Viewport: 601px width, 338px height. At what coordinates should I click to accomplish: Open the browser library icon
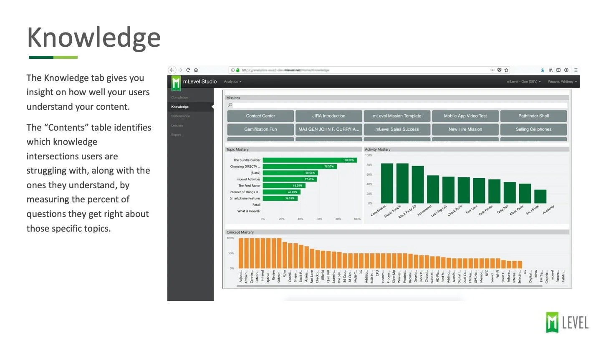coord(550,70)
